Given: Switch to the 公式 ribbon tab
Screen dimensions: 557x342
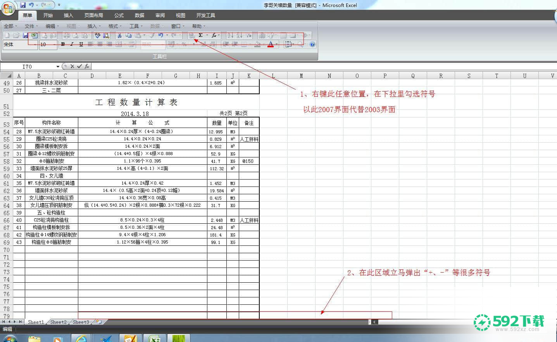Looking at the screenshot, I should 119,15.
